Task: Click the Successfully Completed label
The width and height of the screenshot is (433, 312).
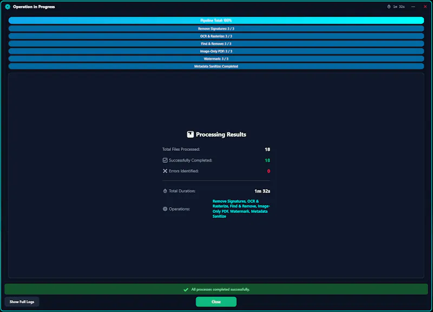Action: coord(191,160)
